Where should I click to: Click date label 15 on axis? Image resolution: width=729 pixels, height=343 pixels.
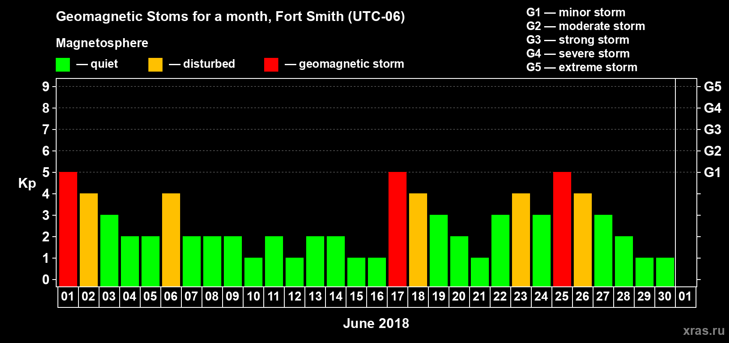[356, 296]
